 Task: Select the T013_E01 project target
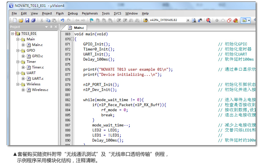click(29, 33)
